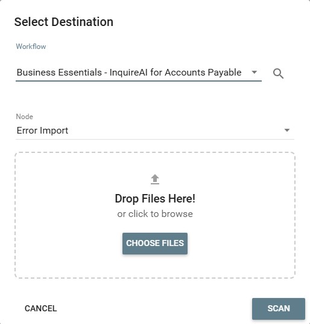Cancel the Select Destination dialog

click(40, 308)
